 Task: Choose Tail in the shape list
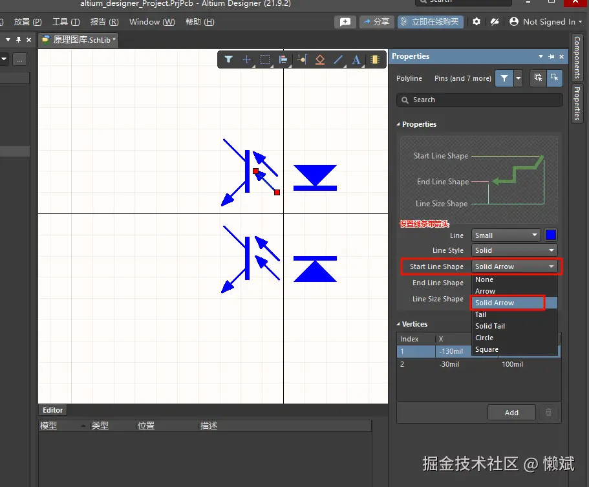coord(514,314)
